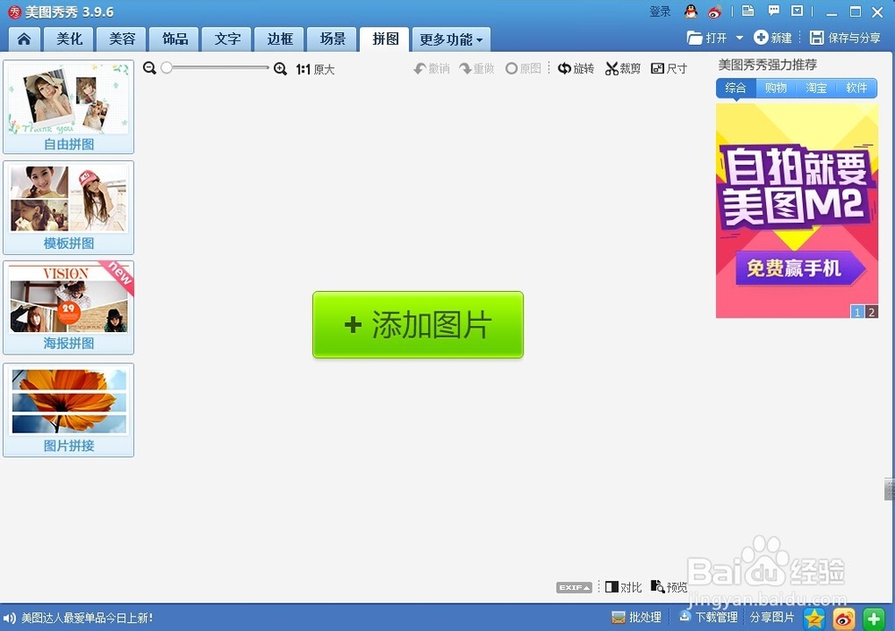Screen dimensions: 895x631
Task: Create a new canvas with 新建
Action: [773, 38]
